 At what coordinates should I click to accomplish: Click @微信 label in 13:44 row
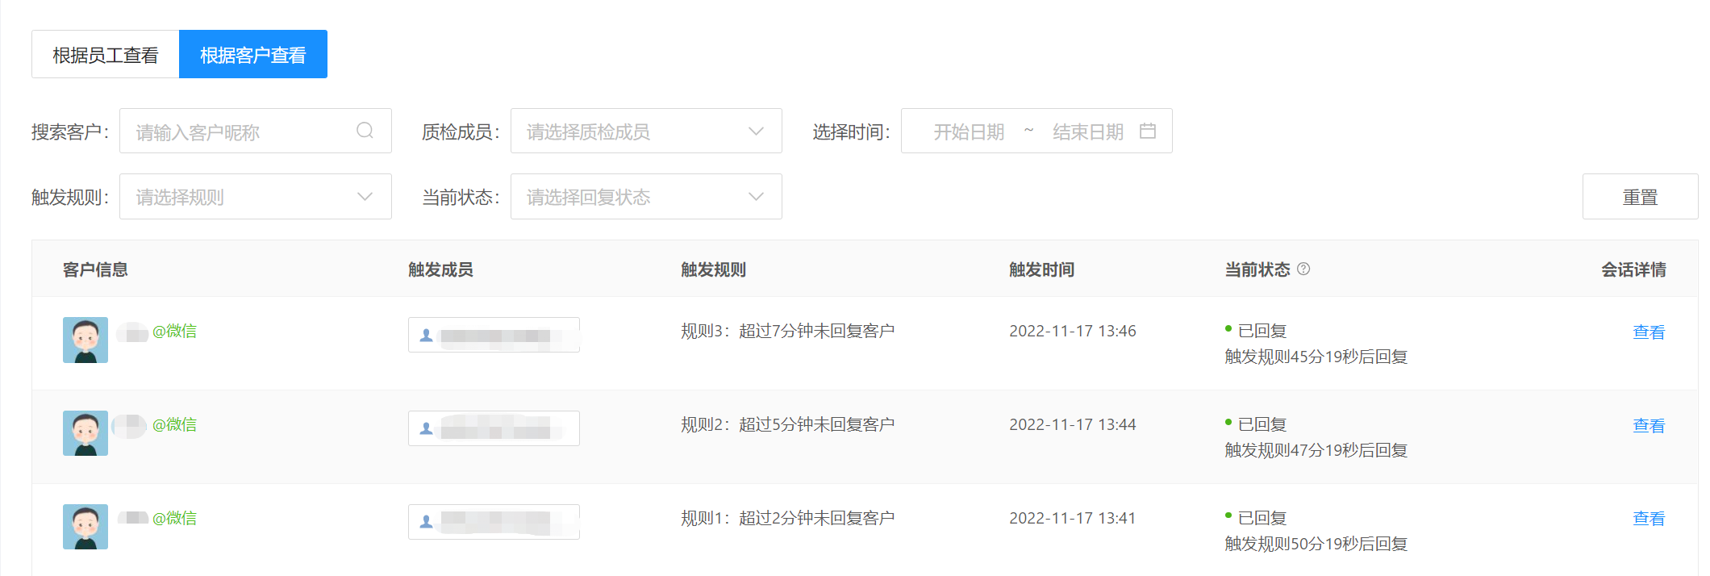174,424
